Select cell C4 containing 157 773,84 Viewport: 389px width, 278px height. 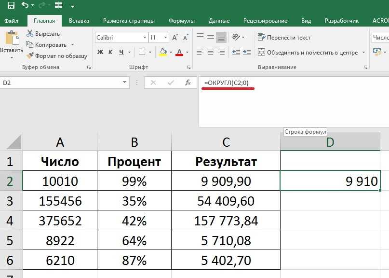[226, 221]
